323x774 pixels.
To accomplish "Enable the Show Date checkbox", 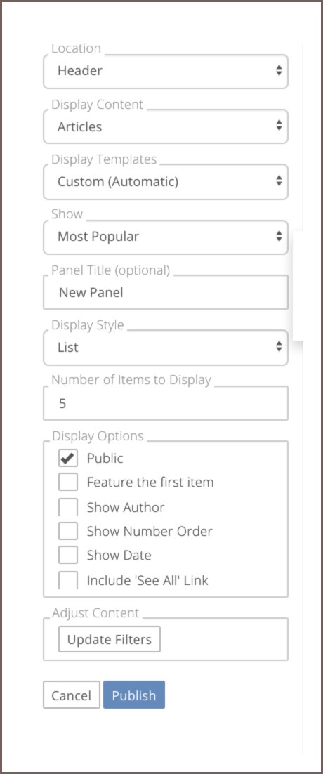I will (68, 555).
